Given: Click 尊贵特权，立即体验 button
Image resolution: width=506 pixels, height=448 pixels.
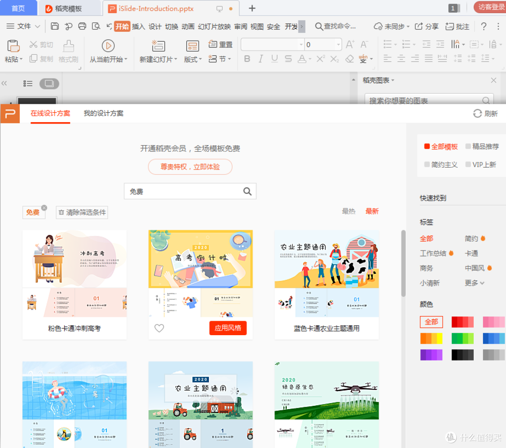Looking at the screenshot, I should pyautogui.click(x=190, y=167).
